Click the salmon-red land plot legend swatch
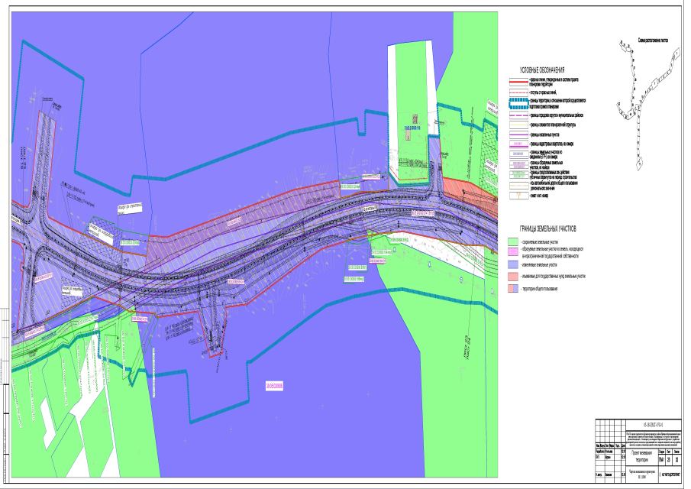The width and height of the screenshot is (691, 489). click(514, 277)
